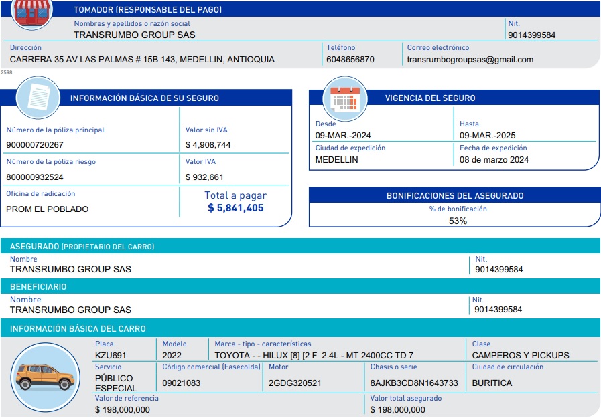
Task: Click the motor number 2GDG320521
Action: pos(295,383)
